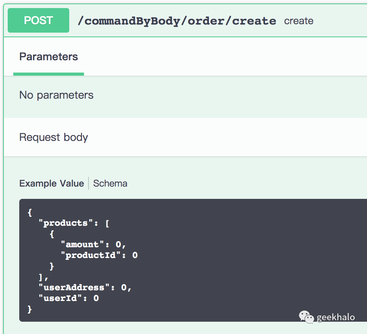The width and height of the screenshot is (367, 334).
Task: Click the "productId" key in the example
Action: (x=91, y=255)
